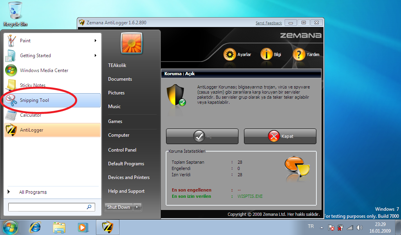Click the AntiLogger icon in Start menu
The height and width of the screenshot is (235, 401).
click(x=11, y=130)
